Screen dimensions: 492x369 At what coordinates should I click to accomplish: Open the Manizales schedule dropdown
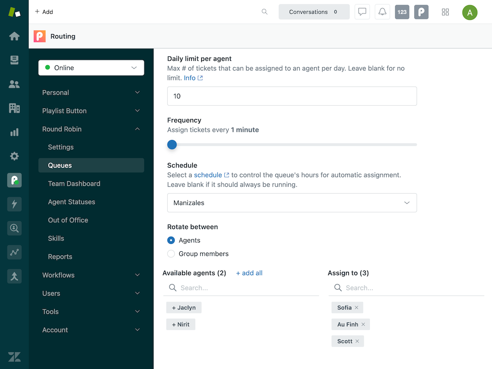(x=292, y=203)
